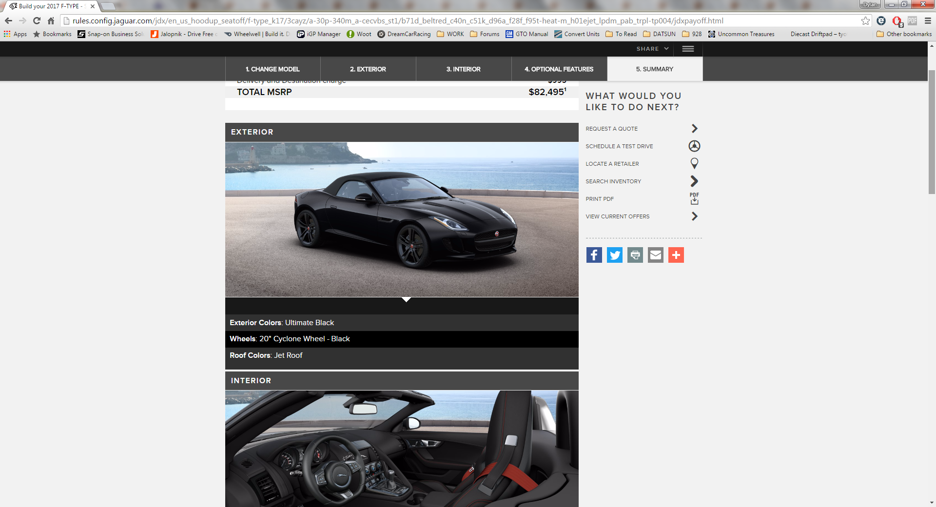Click Print PDF link

(600, 199)
